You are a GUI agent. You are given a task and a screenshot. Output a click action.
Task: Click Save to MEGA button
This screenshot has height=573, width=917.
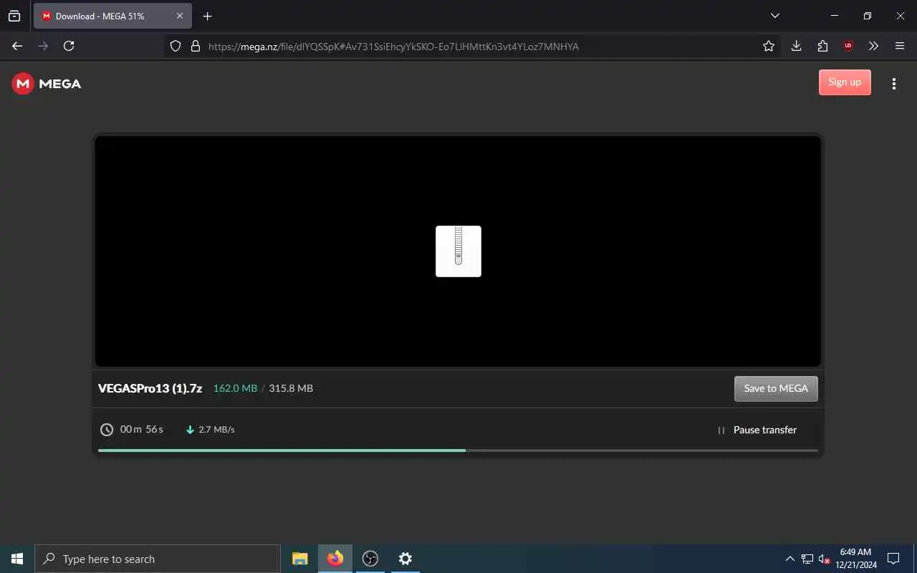(x=776, y=388)
